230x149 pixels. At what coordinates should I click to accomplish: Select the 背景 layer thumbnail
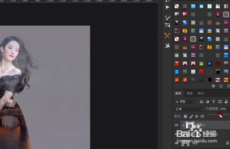pyautogui.click(x=185, y=143)
